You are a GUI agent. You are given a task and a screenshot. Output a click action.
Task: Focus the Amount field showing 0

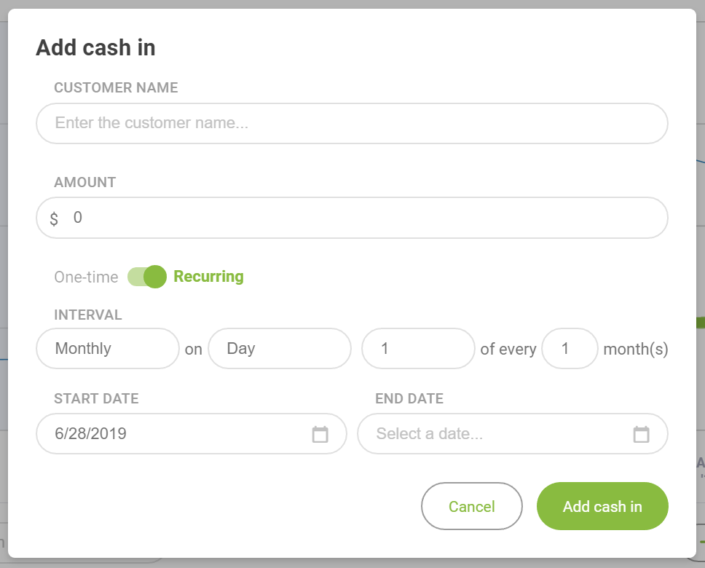tap(352, 218)
